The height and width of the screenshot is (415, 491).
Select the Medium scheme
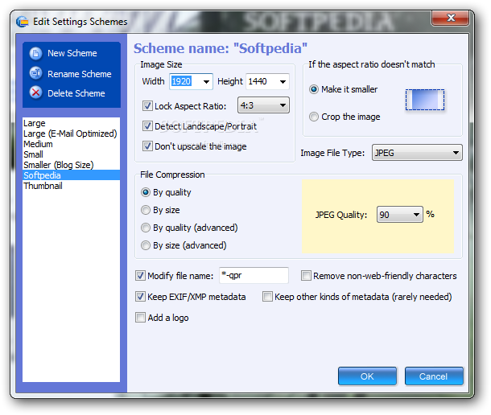(71, 144)
